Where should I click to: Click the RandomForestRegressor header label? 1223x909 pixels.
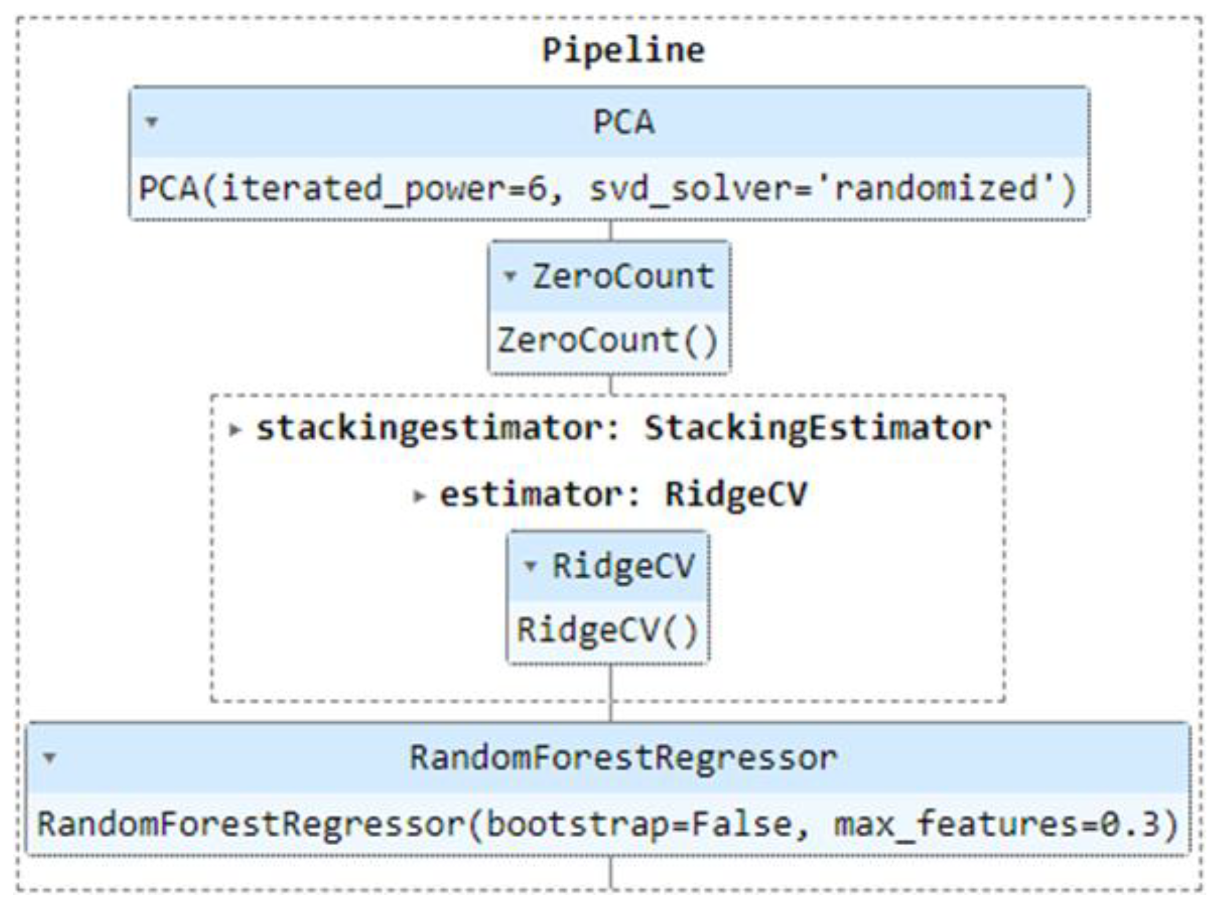point(623,758)
